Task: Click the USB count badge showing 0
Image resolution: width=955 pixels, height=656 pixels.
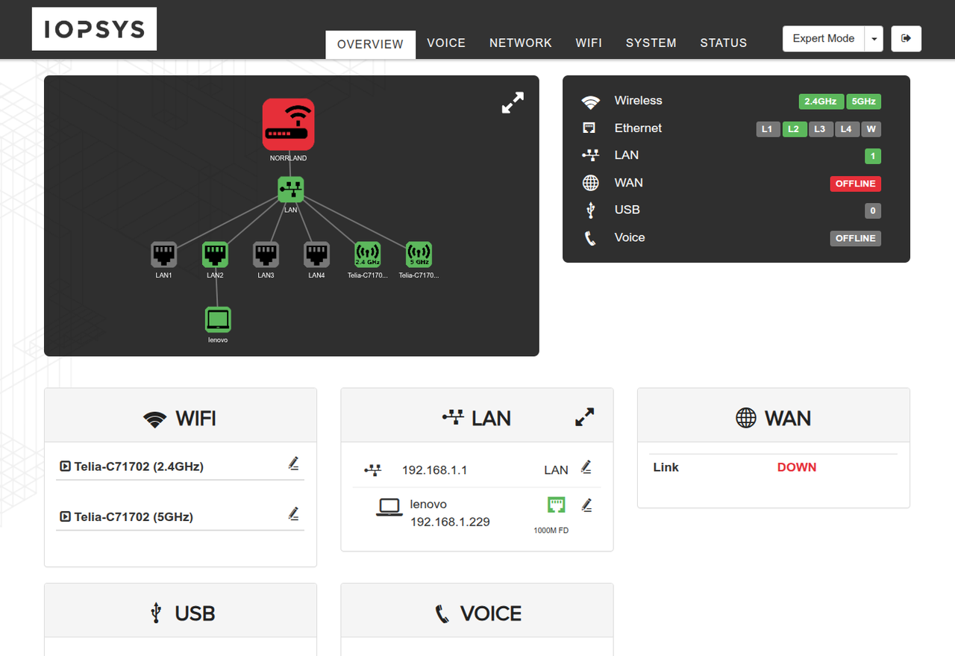Action: 873,210
